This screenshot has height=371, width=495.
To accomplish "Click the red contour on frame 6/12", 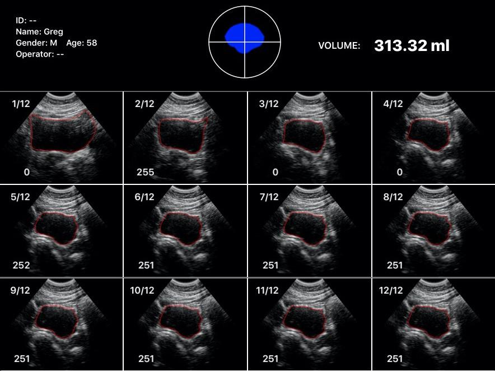I will [179, 212].
